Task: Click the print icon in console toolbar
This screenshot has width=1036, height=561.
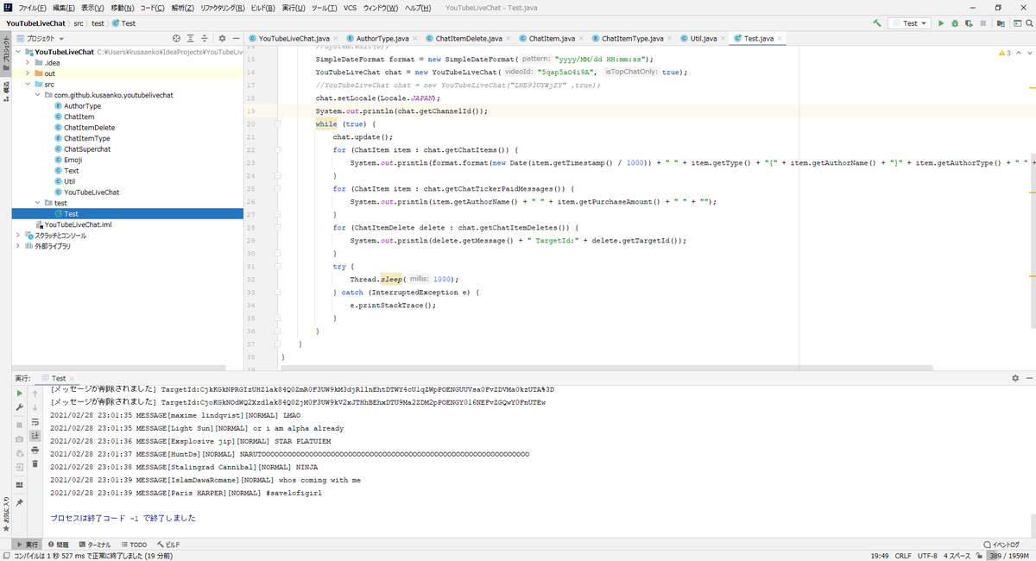Action: [x=35, y=450]
